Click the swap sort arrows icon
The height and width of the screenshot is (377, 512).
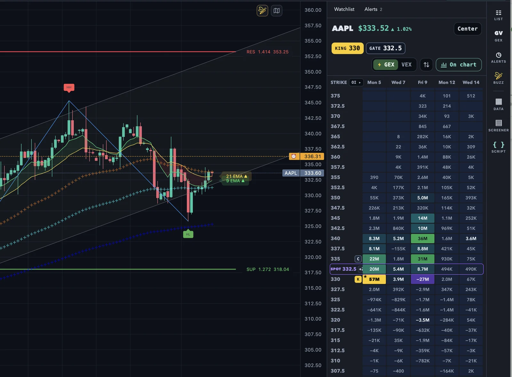point(426,65)
